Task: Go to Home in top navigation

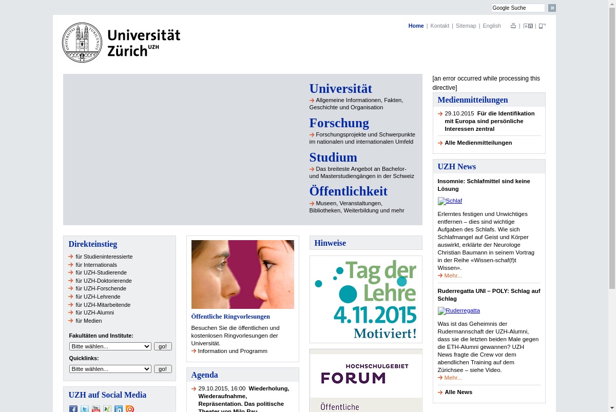Action: pyautogui.click(x=416, y=26)
